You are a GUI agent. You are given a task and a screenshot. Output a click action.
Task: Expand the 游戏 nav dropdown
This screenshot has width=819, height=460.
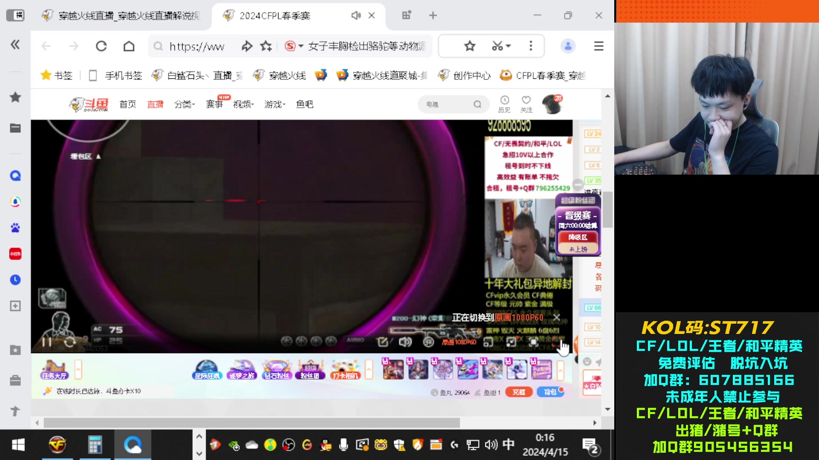275,104
